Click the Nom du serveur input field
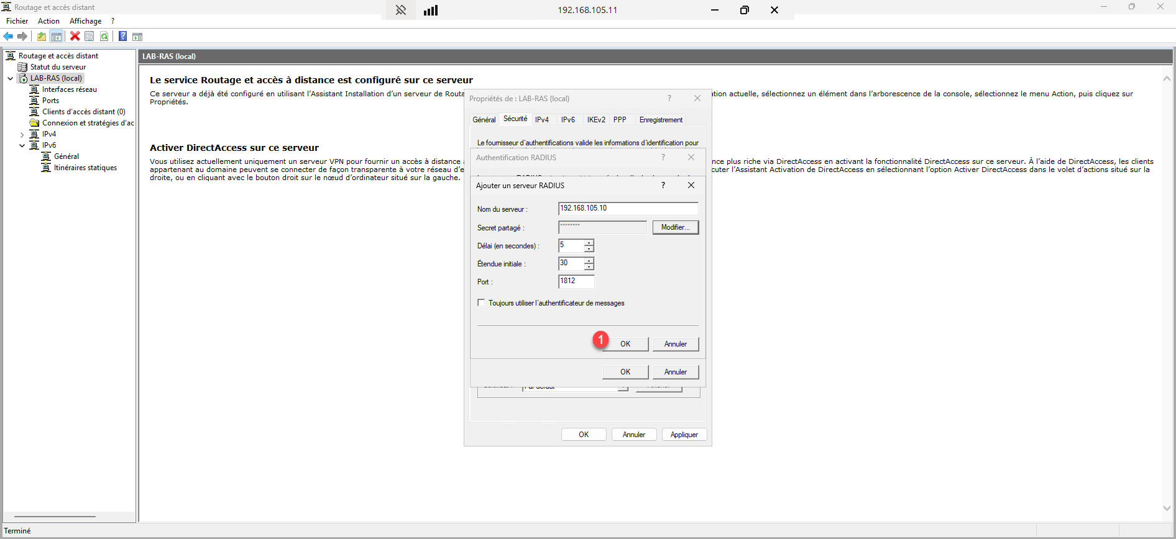This screenshot has height=539, width=1176. click(x=628, y=209)
